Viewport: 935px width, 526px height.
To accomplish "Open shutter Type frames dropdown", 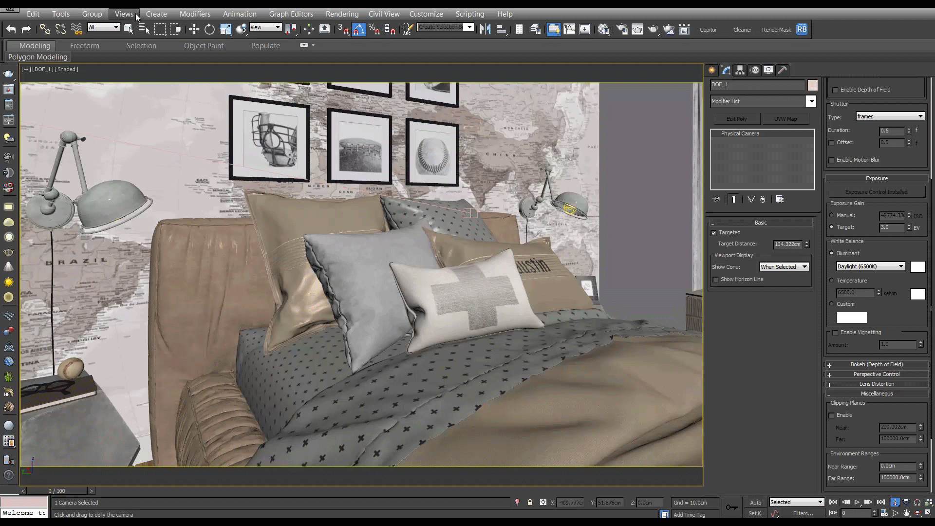I will pyautogui.click(x=890, y=116).
